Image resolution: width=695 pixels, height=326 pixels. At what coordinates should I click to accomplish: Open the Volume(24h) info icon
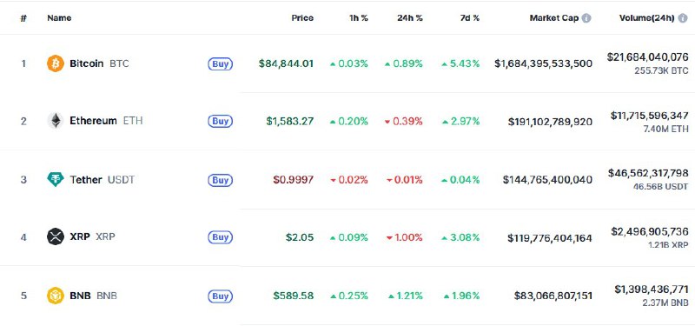683,18
